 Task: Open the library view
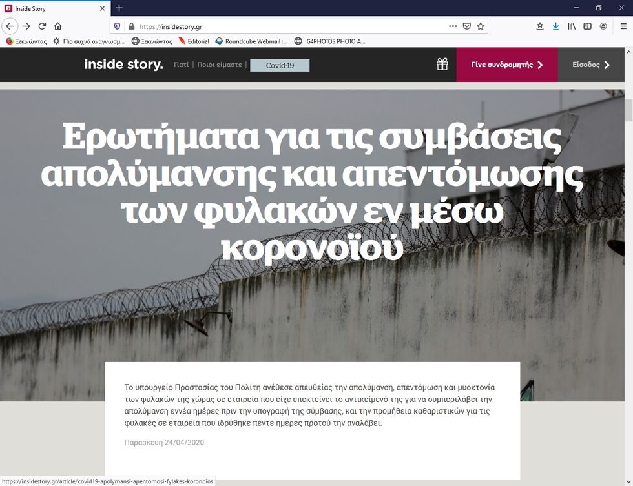pos(572,26)
